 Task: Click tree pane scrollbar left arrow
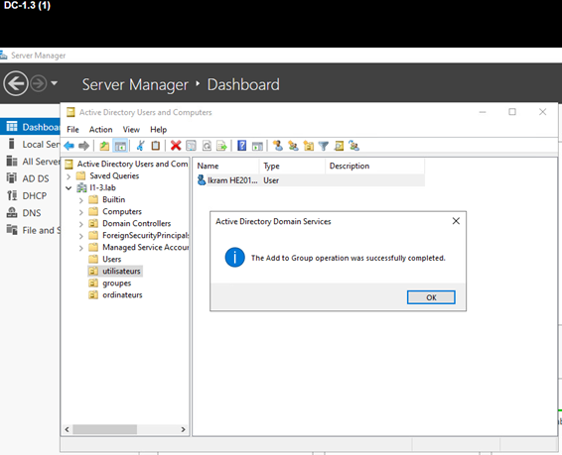68,429
